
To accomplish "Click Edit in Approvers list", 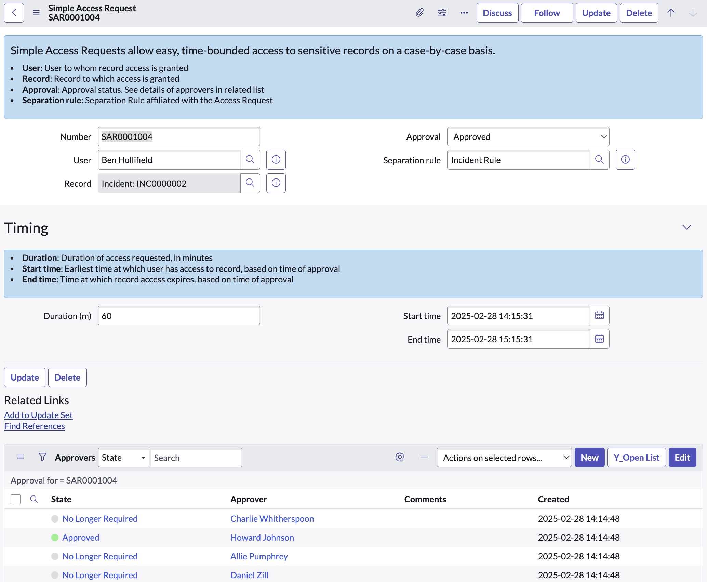I will 682,458.
